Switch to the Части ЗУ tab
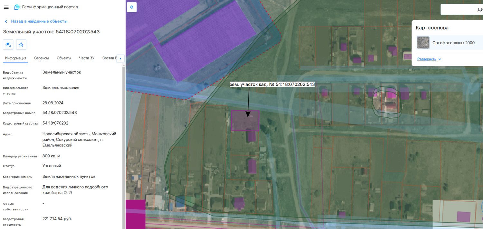 pyautogui.click(x=87, y=58)
